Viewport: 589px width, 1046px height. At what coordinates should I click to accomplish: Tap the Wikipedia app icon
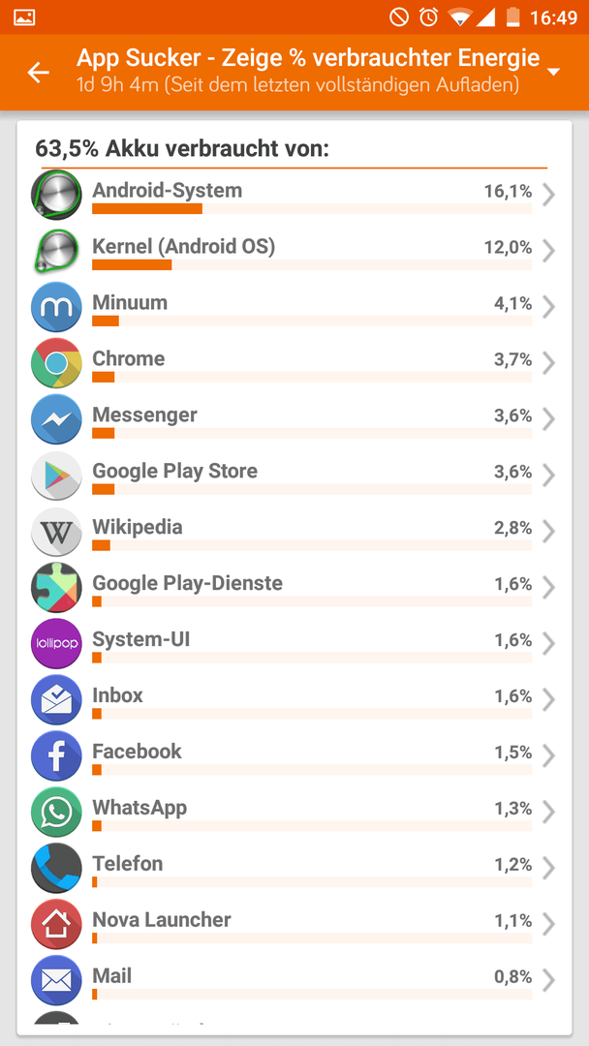click(56, 531)
